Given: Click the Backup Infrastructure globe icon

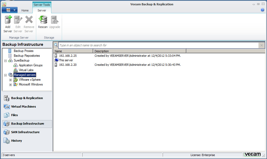Looking at the screenshot, I should pos(7,124).
